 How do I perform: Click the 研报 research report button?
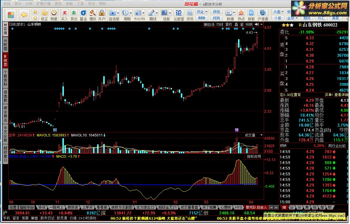click(217, 12)
